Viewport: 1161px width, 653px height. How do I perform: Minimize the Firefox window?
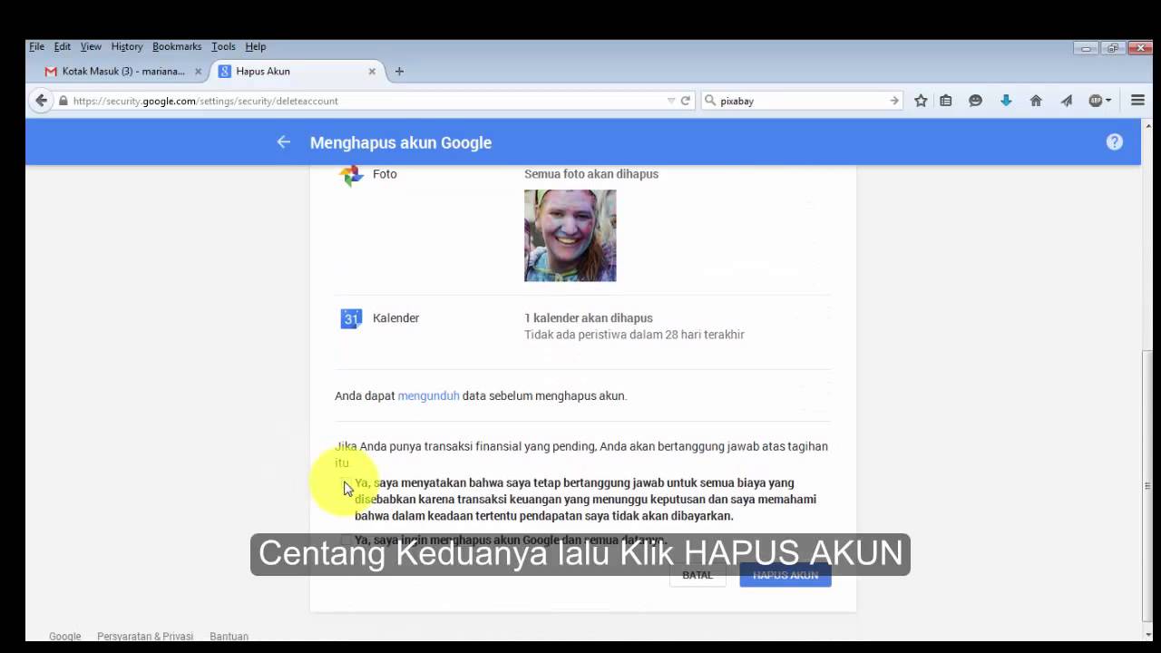click(x=1087, y=48)
